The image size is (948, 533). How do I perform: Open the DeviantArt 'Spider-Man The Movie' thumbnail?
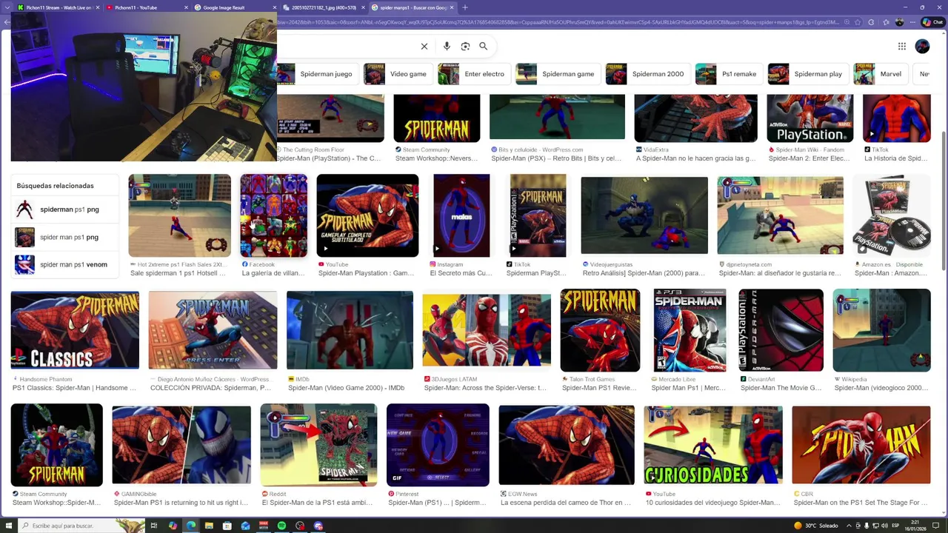(781, 330)
